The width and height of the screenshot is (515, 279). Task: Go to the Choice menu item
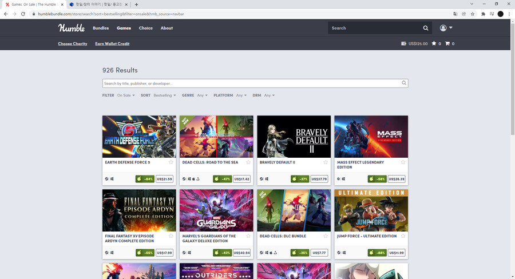click(146, 28)
